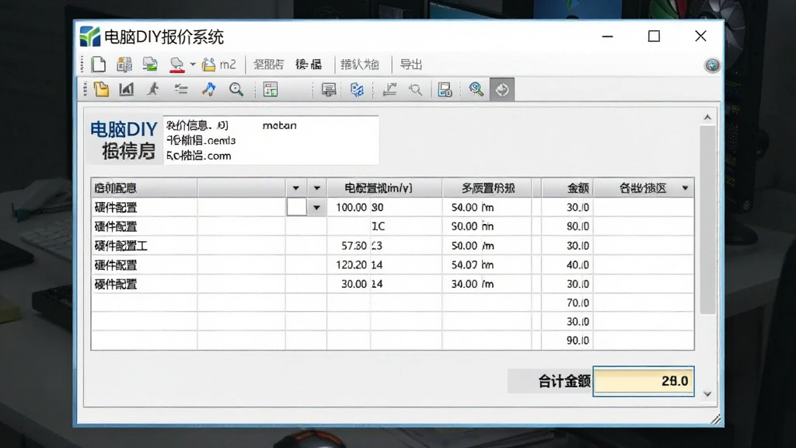Screen dimensions: 796x448
Task: Click the scroll down arrow of vertical scrollbar
Action: tap(707, 394)
